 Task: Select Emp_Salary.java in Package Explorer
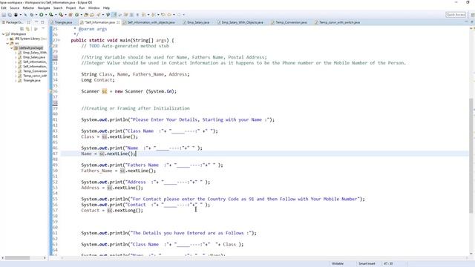(34, 57)
